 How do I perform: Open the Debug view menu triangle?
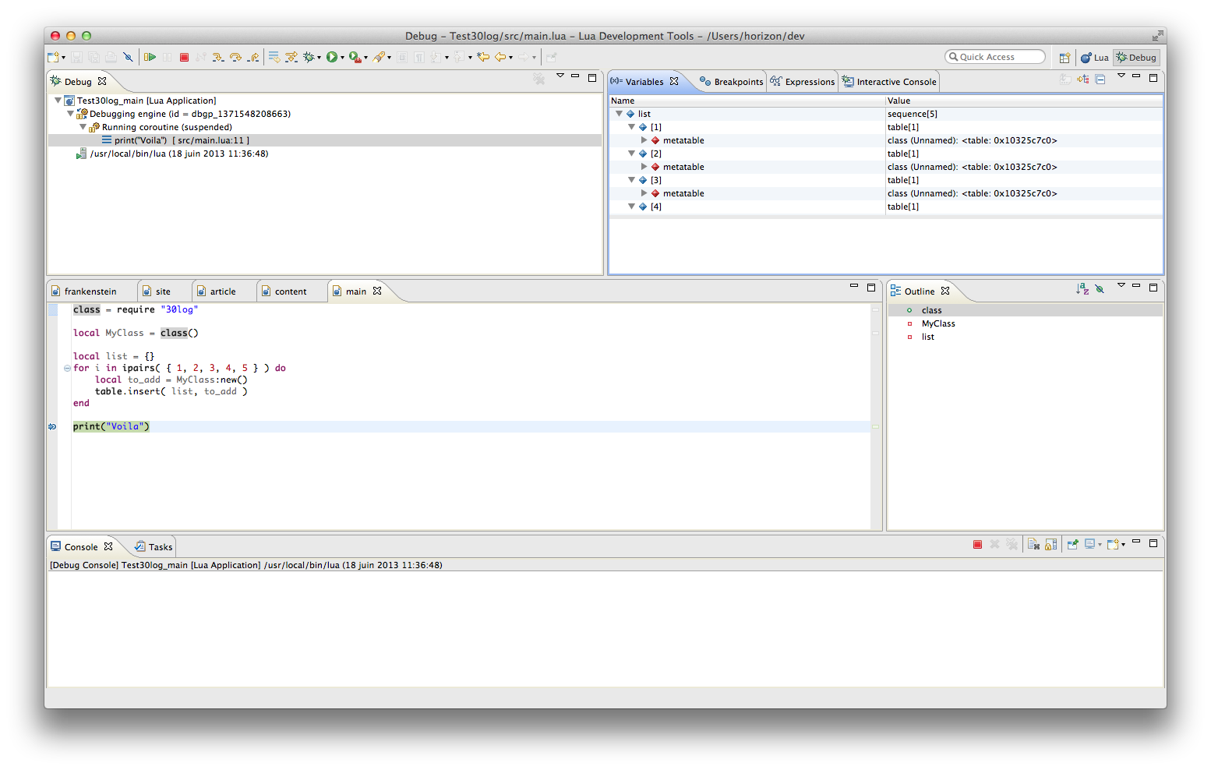[x=560, y=76]
